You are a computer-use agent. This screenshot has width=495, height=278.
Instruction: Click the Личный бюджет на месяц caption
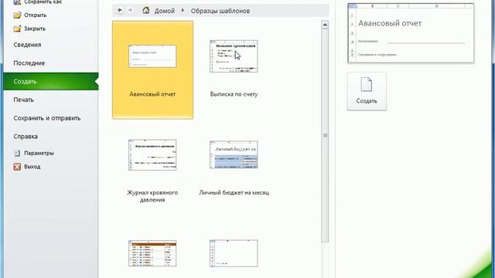234,192
